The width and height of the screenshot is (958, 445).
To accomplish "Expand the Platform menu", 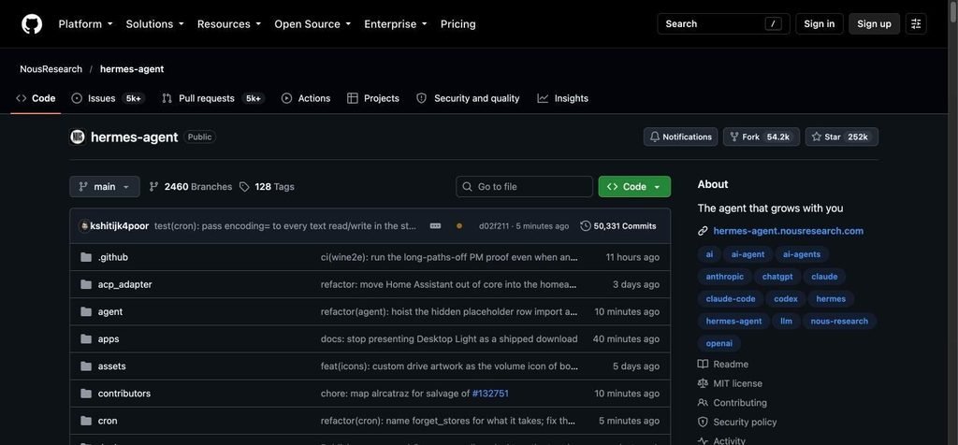I will tap(85, 23).
